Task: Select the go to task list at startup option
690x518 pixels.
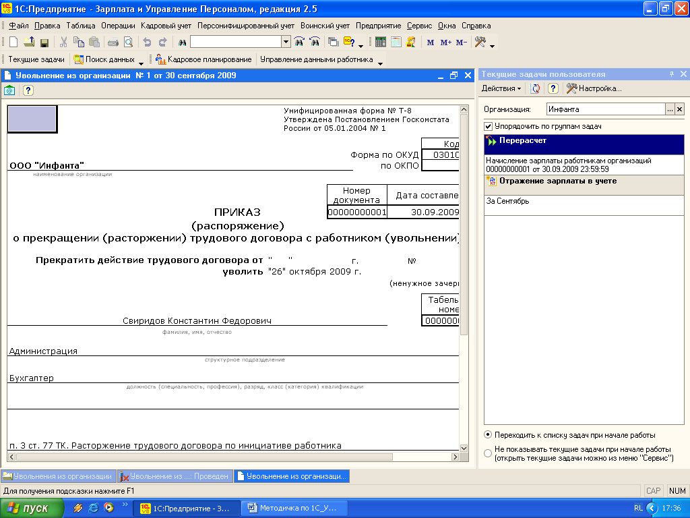Action: [x=488, y=435]
